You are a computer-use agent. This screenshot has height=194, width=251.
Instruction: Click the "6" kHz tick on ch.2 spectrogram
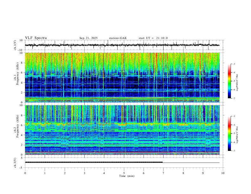22,125
